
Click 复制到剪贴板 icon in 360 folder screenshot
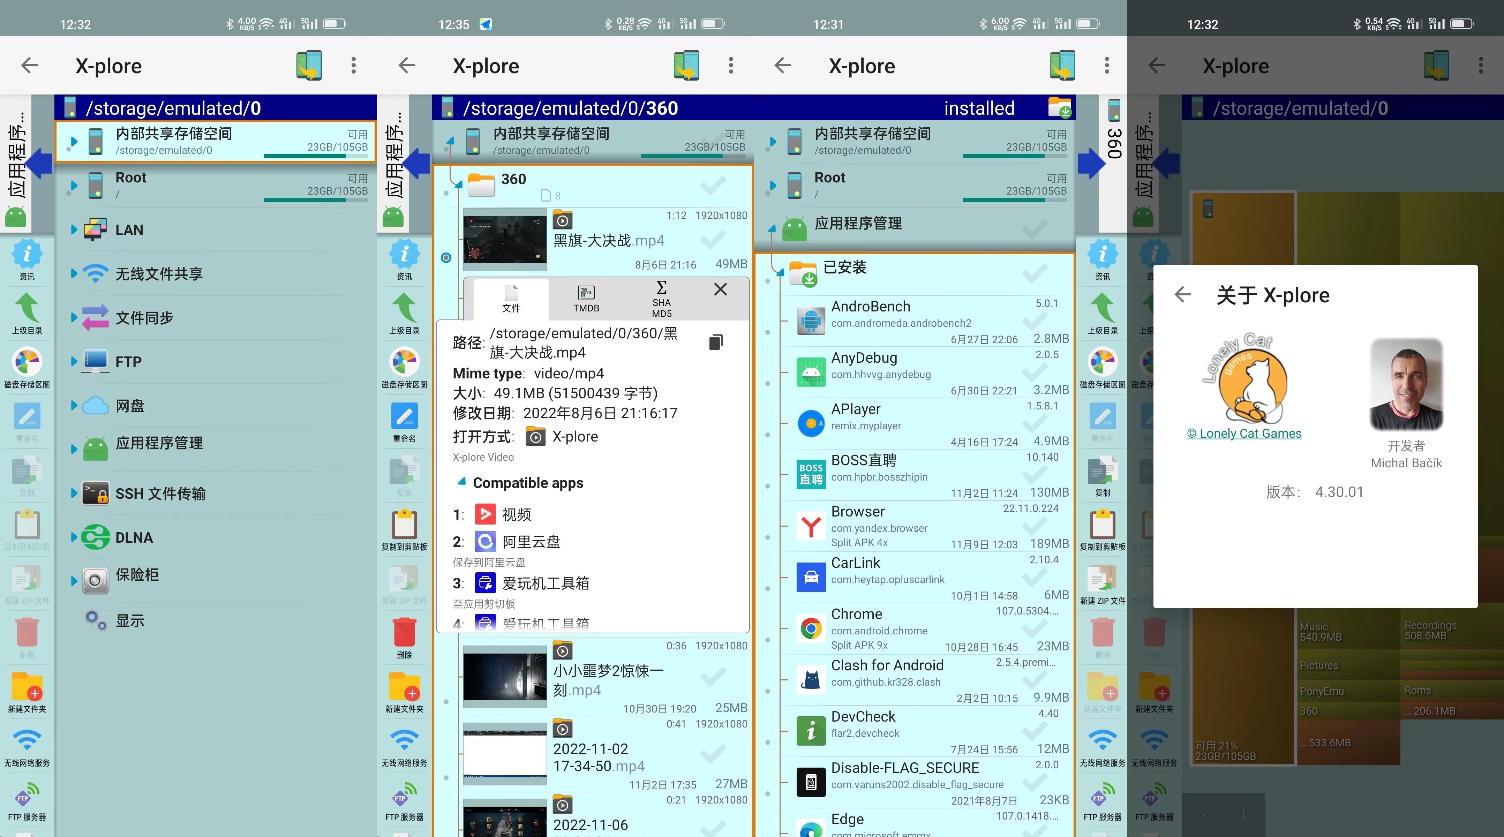click(404, 530)
